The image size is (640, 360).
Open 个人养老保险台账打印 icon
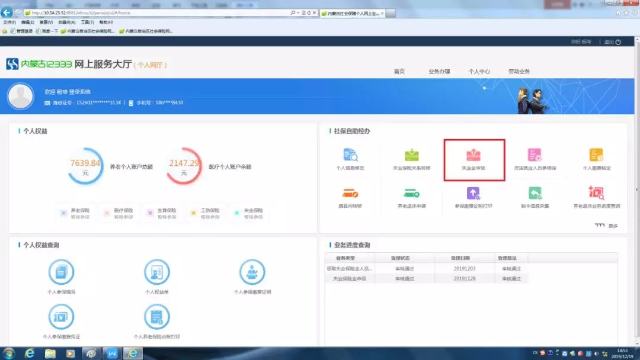coord(156,320)
